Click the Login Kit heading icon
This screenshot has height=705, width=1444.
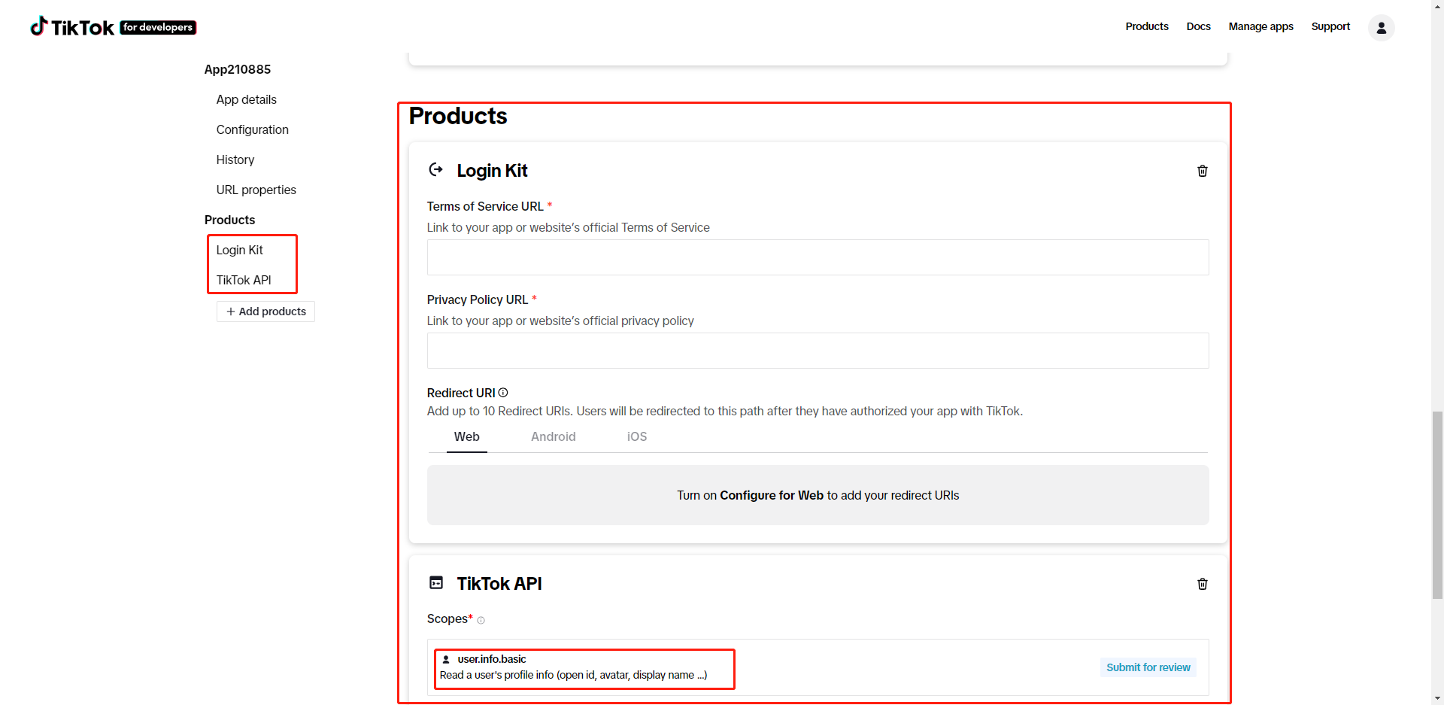436,169
